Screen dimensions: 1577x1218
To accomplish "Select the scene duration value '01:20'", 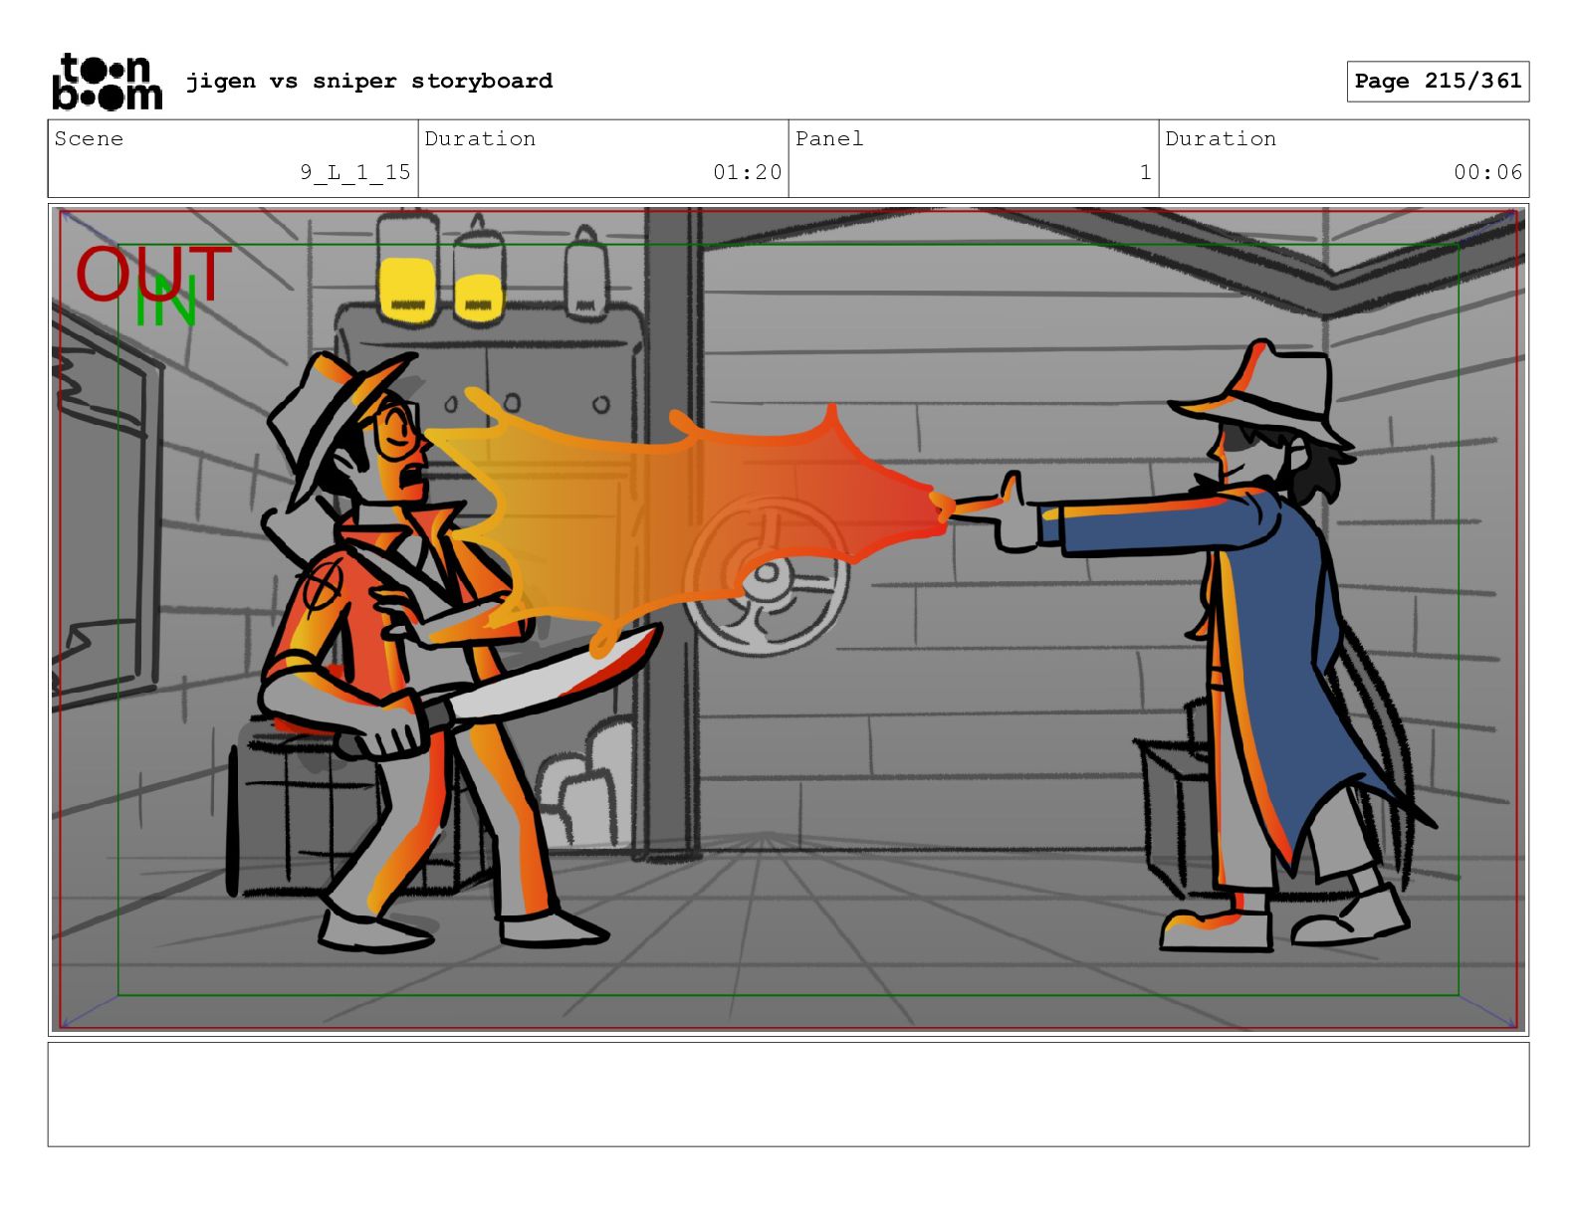I will tap(748, 172).
